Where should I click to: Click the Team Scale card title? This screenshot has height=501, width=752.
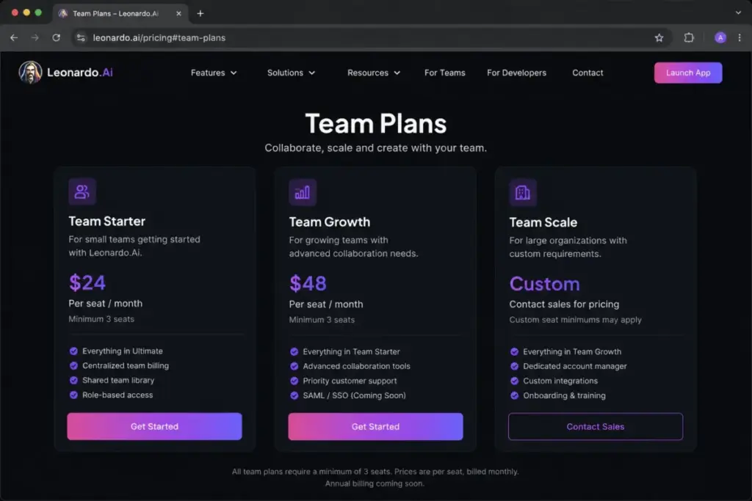(x=543, y=222)
